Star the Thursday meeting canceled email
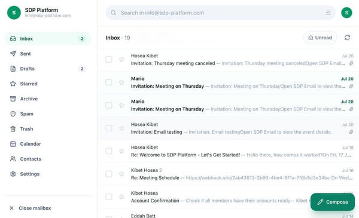This screenshot has height=218, width=359. 121,59
